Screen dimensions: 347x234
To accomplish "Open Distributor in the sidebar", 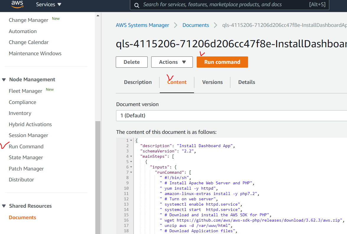I will pyautogui.click(x=21, y=180).
